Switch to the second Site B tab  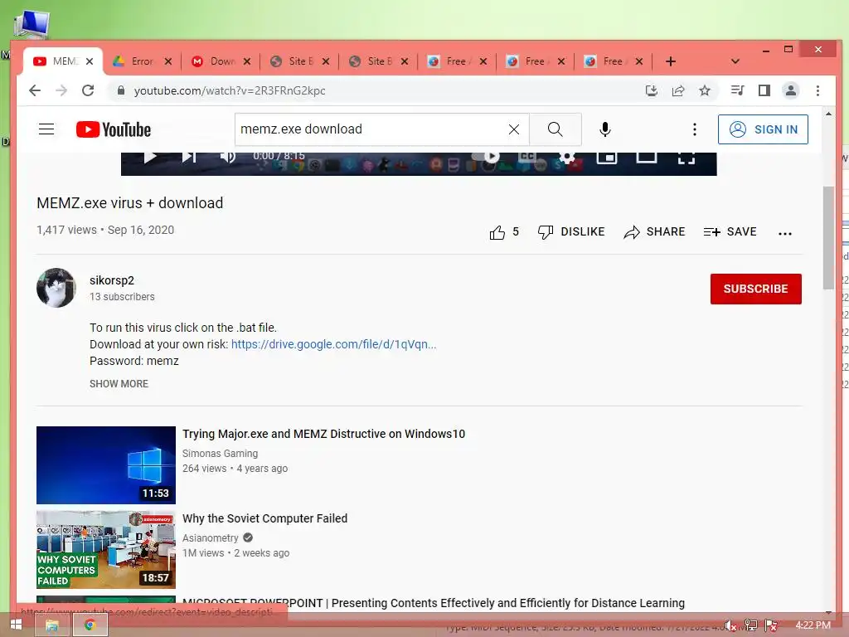[x=378, y=61]
